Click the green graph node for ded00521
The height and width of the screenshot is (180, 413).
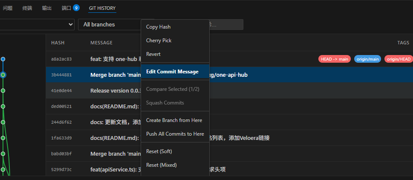coord(3,107)
